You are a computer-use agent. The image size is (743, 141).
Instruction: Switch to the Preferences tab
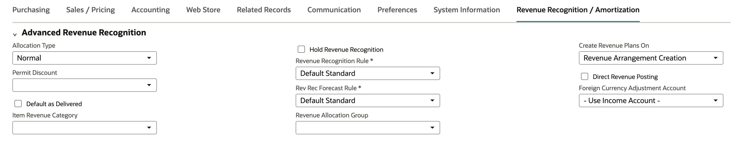[397, 10]
